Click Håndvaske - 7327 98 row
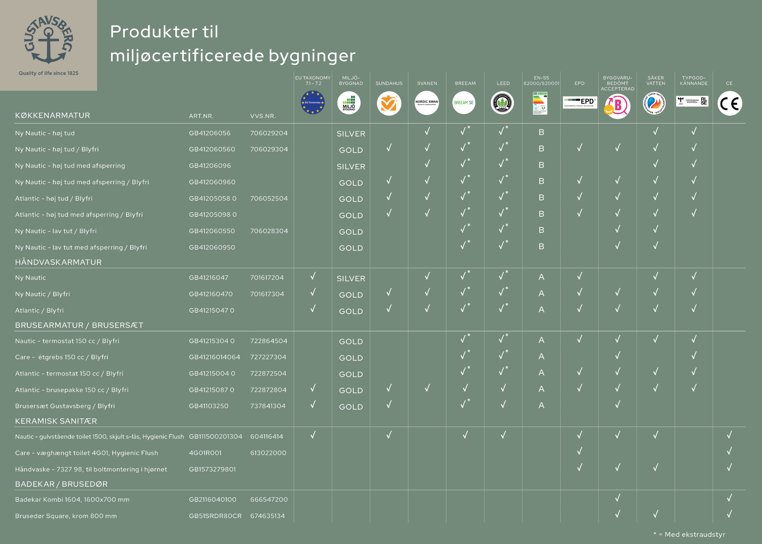 tap(91, 469)
